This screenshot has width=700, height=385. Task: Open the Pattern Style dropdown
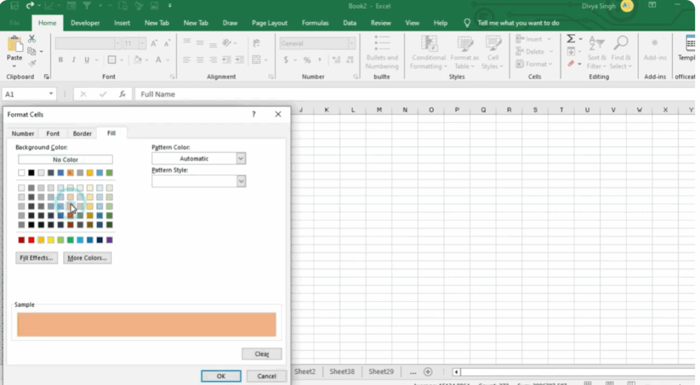click(x=241, y=181)
